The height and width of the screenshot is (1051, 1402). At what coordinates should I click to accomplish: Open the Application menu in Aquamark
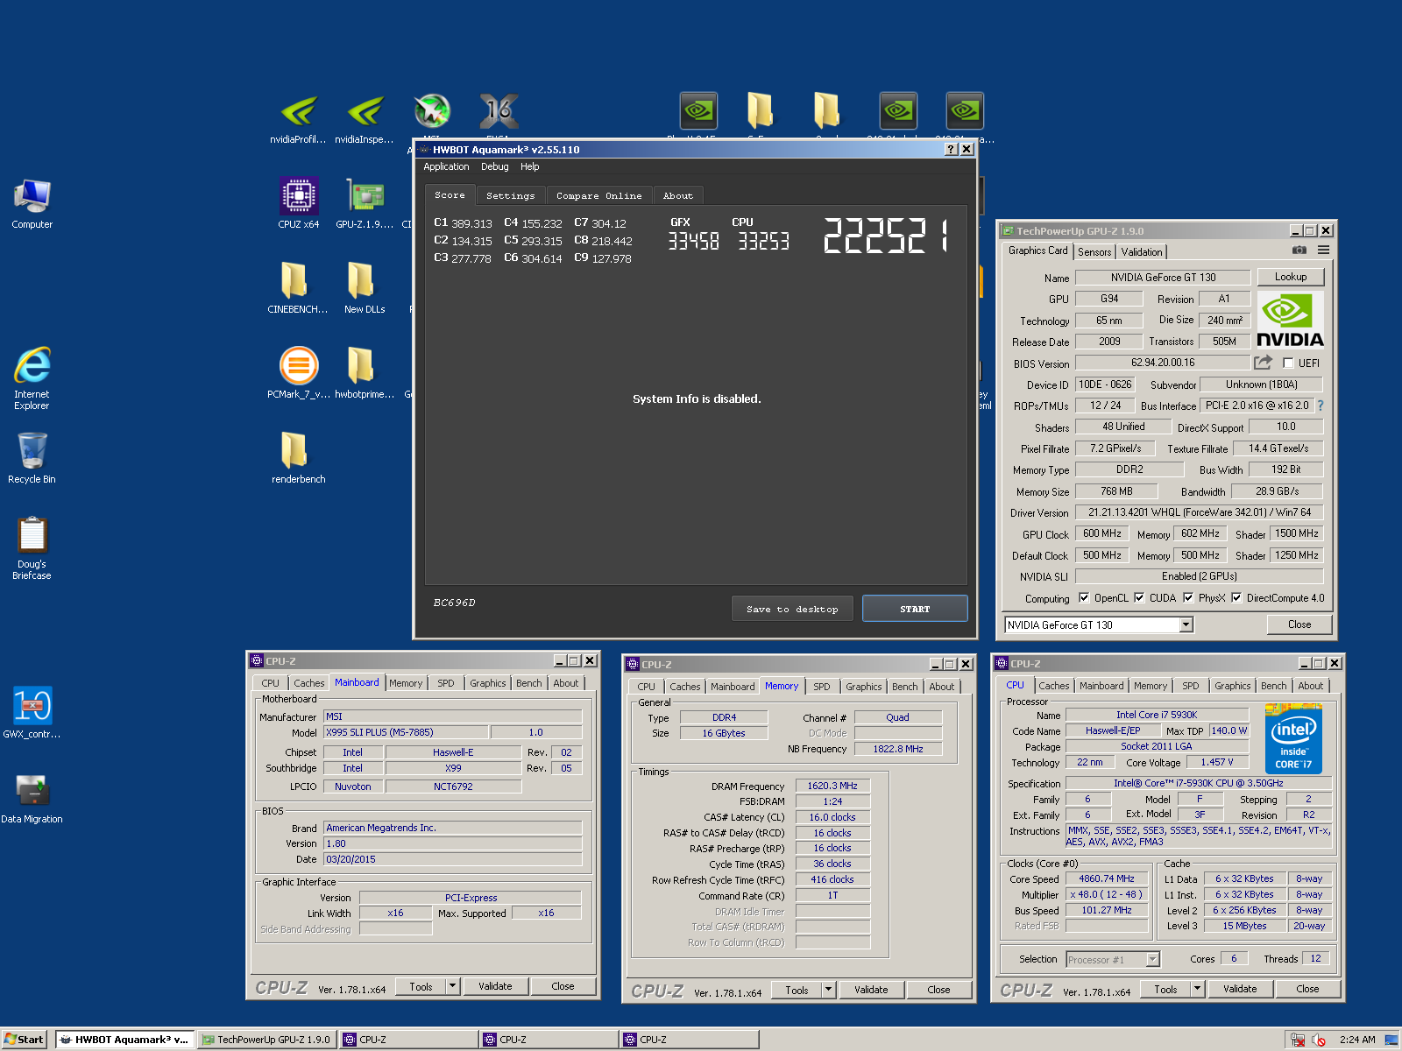pos(446,166)
